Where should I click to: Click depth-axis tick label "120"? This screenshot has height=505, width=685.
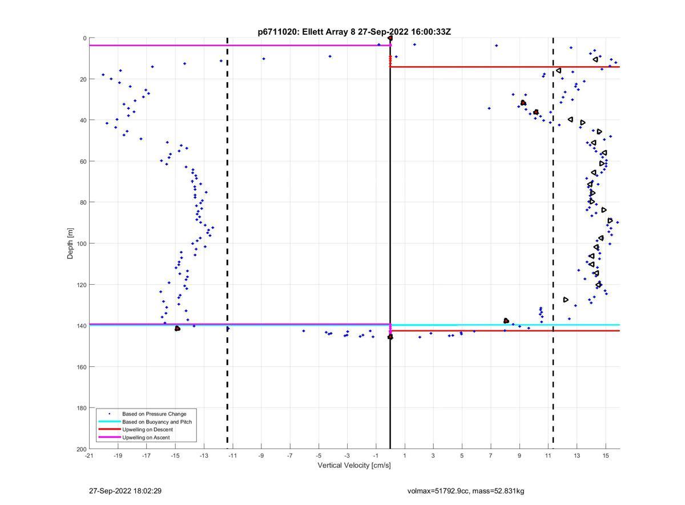81,285
